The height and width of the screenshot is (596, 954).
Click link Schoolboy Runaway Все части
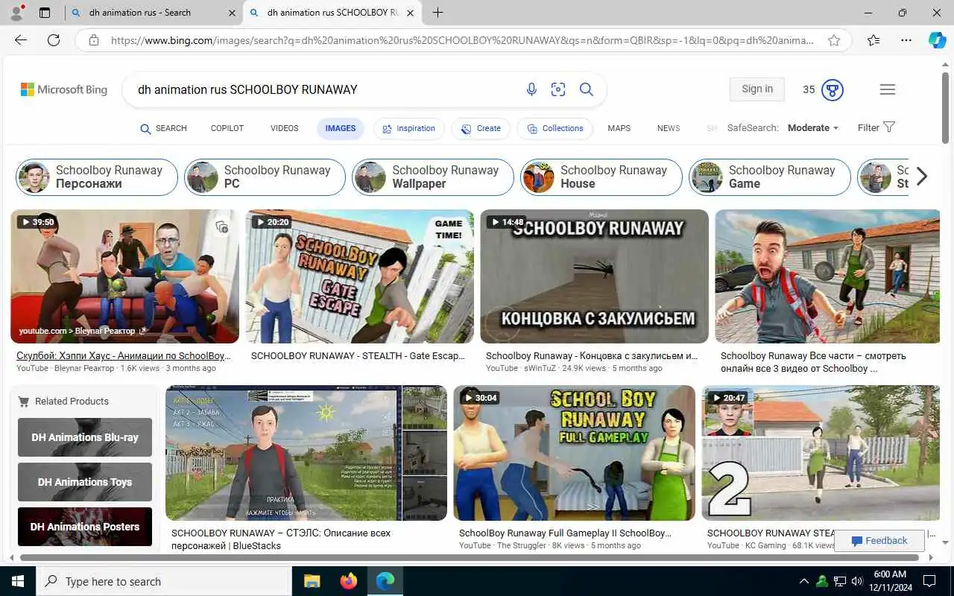click(813, 362)
